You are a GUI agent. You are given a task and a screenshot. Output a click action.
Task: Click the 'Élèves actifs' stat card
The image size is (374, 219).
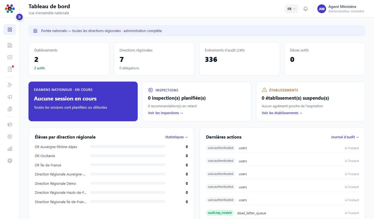325,59
